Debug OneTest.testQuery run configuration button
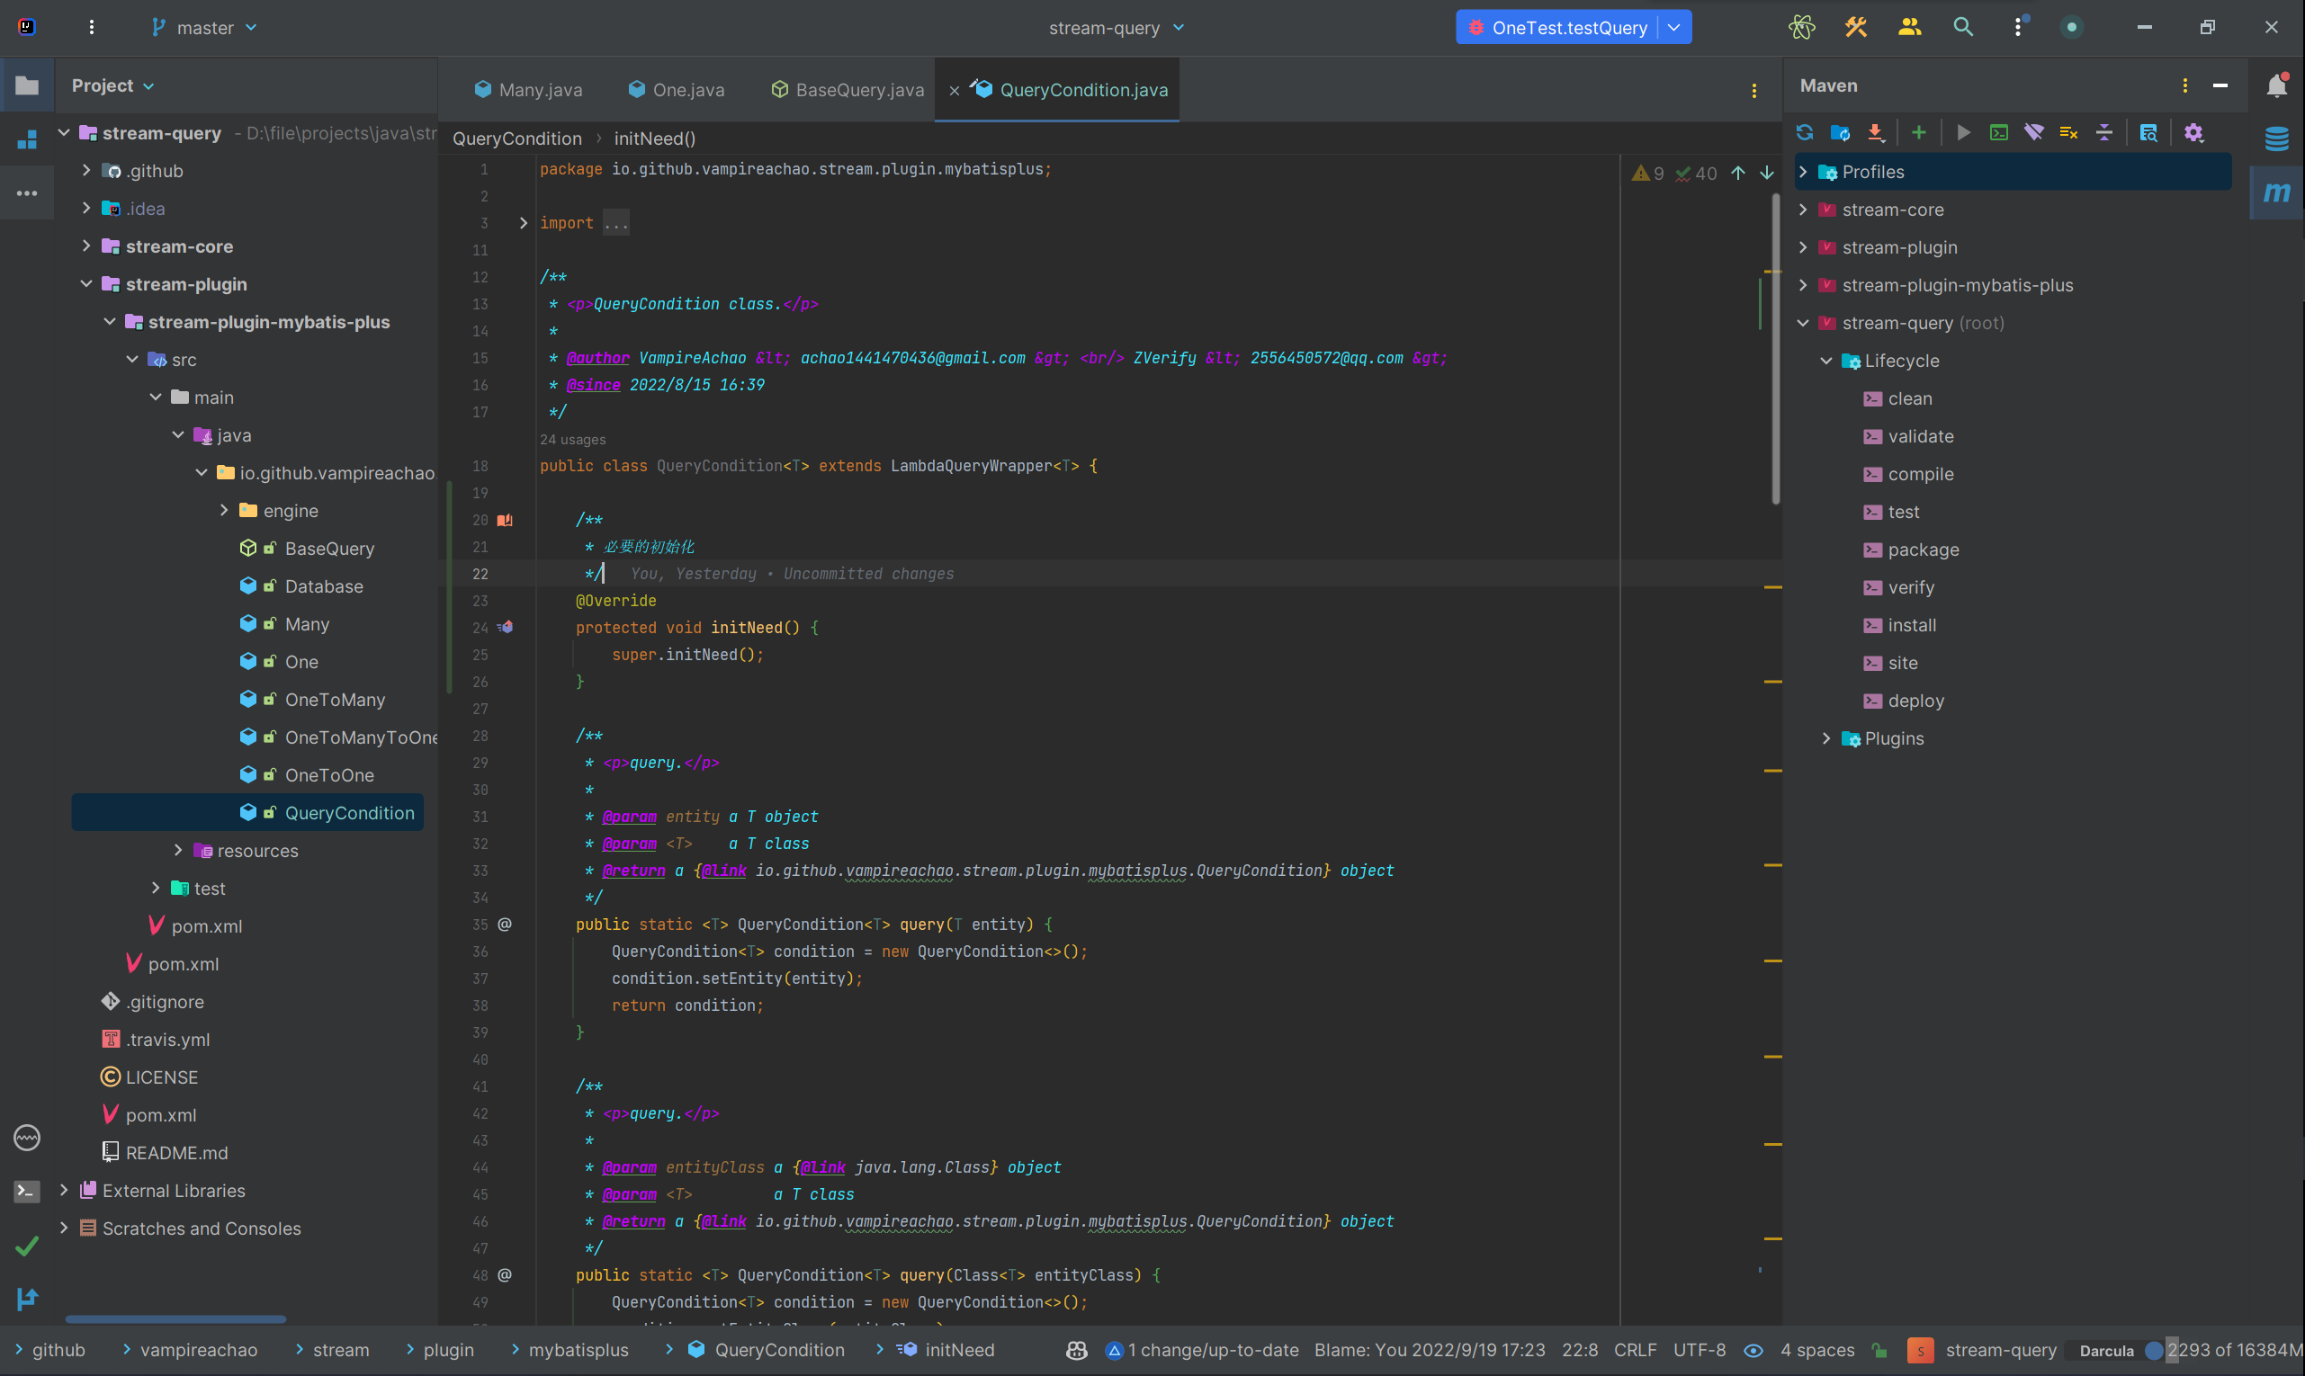Image resolution: width=2305 pixels, height=1376 pixels. pyautogui.click(x=1558, y=28)
